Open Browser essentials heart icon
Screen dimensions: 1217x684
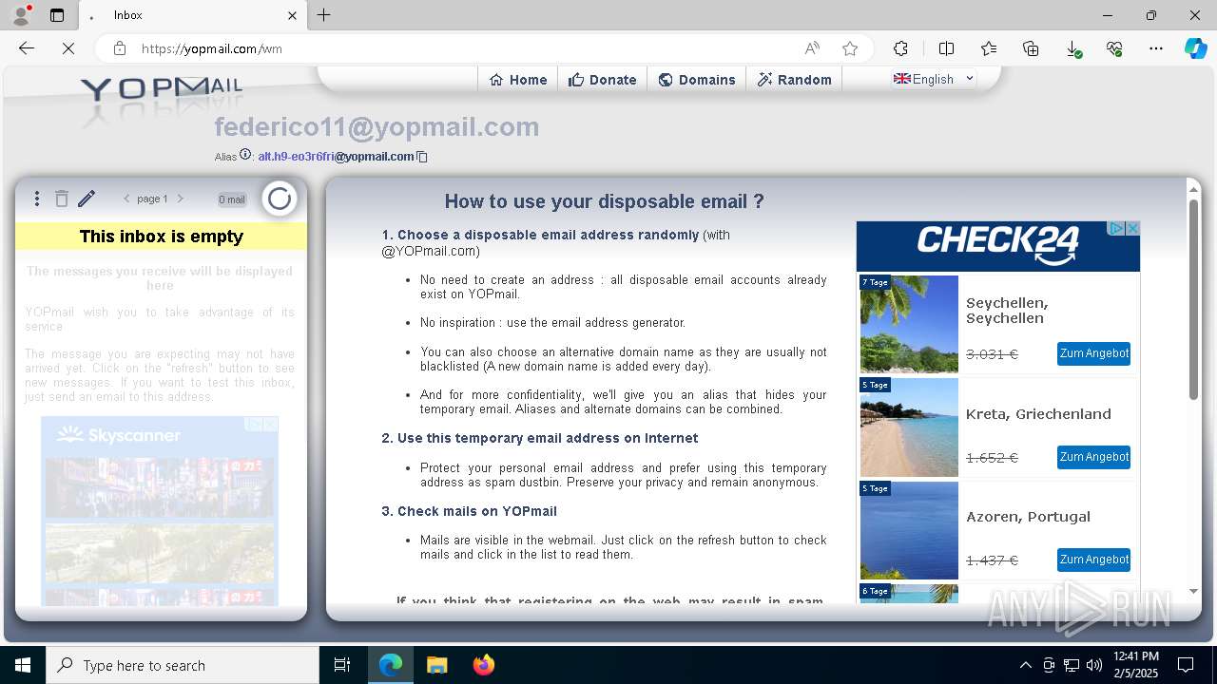tap(1114, 48)
